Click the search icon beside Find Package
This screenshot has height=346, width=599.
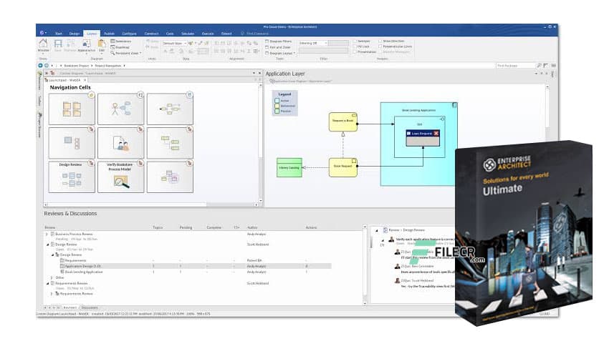[x=539, y=66]
